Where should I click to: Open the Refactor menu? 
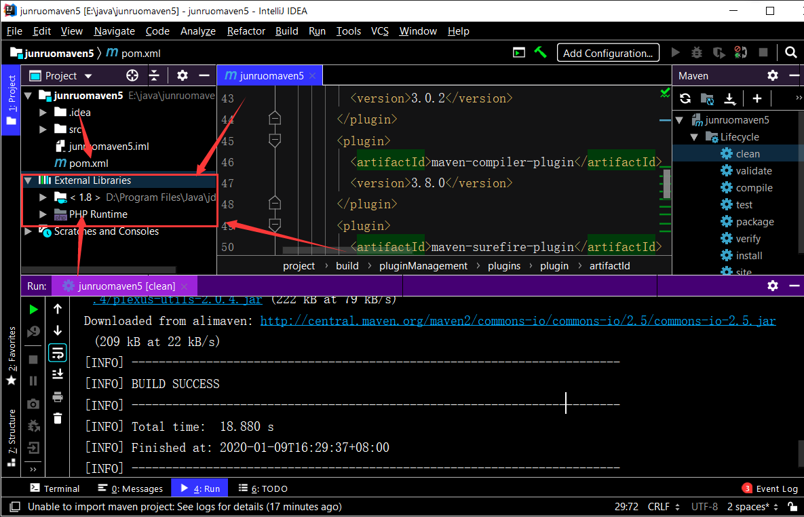click(246, 31)
